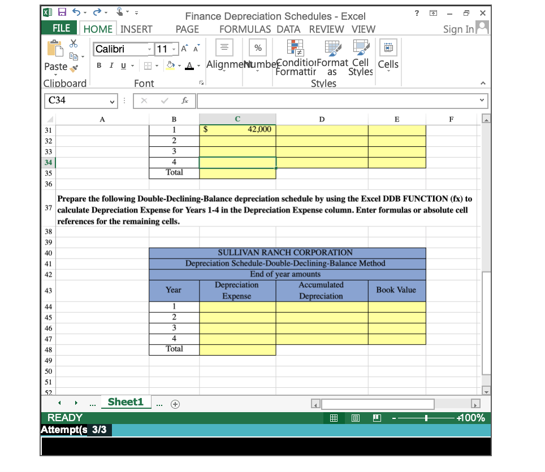This screenshot has height=472, width=545.
Task: Click the horizontal scrollbar right arrow
Action: coord(475,404)
